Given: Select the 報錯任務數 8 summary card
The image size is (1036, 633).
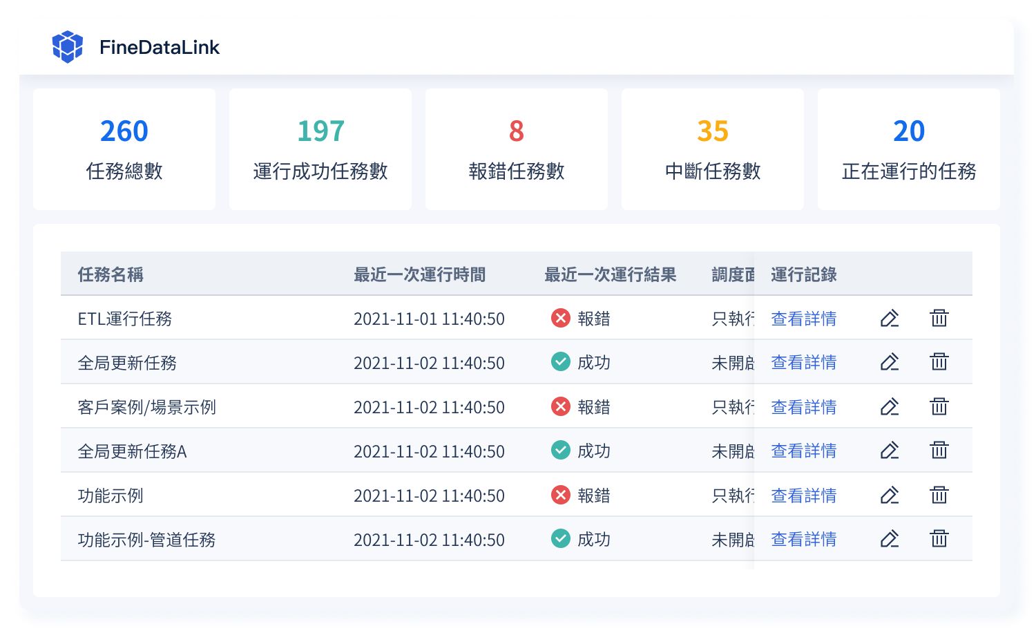Looking at the screenshot, I should pyautogui.click(x=517, y=149).
